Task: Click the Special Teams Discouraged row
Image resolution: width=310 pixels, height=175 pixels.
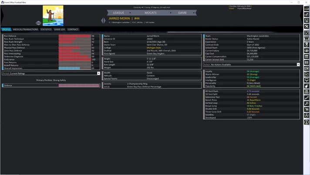Action: [152, 79]
